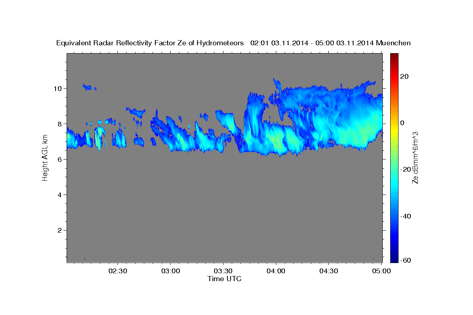Image resolution: width=473 pixels, height=315 pixels.
Task: Click the colorbar value -60
Action: click(x=406, y=260)
